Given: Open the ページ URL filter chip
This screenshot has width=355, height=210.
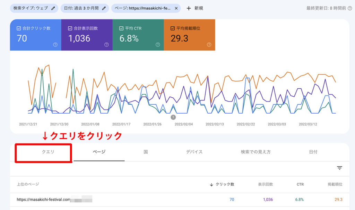Looking at the screenshot, I should [x=146, y=8].
